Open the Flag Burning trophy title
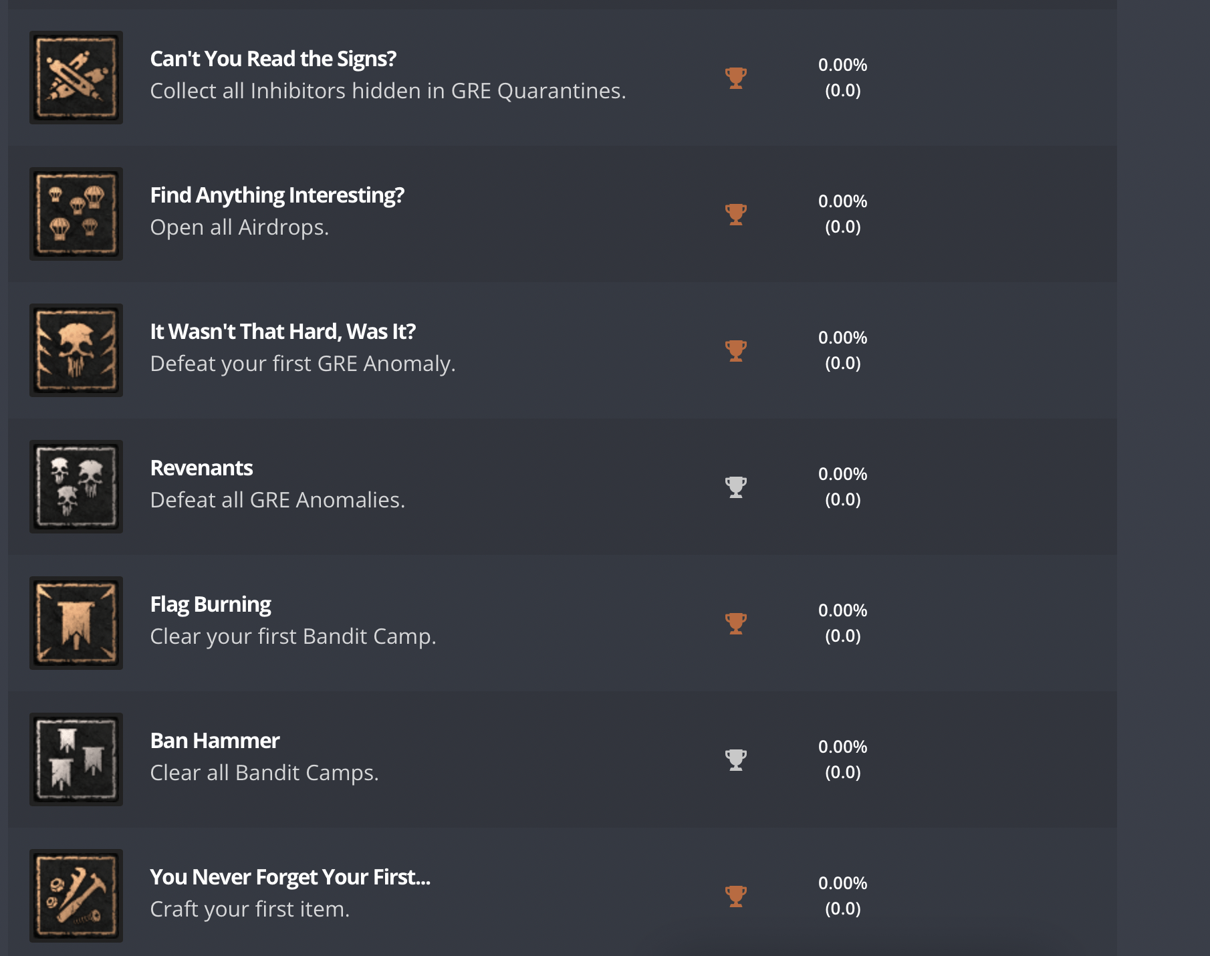 211,604
